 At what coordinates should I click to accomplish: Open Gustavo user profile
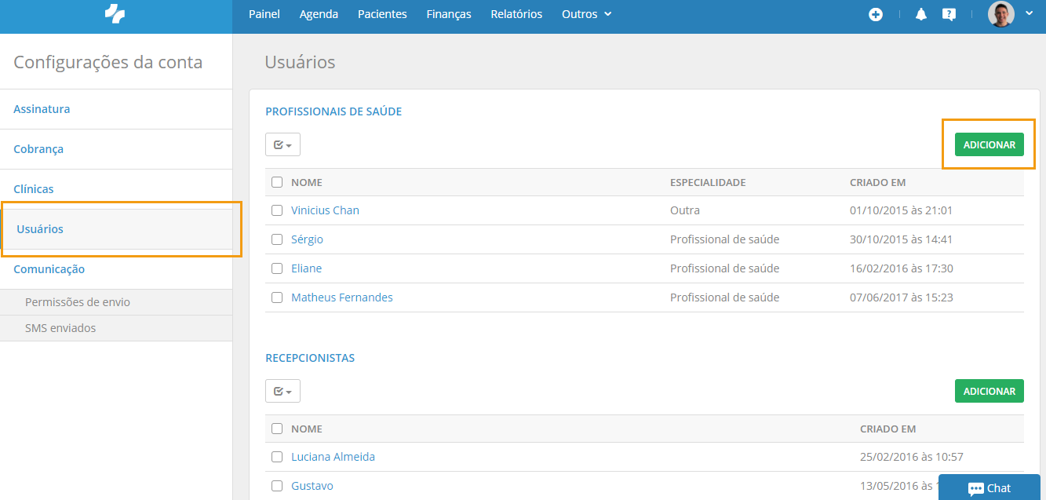[312, 486]
